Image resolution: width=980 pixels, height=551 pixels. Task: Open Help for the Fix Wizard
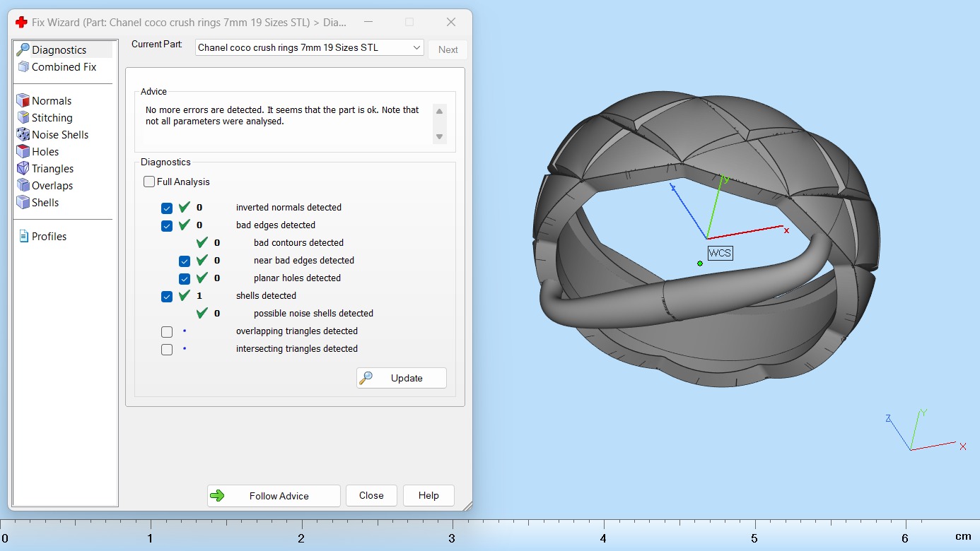click(428, 496)
